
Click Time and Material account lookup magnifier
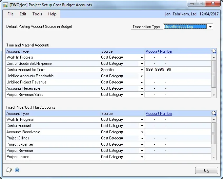click(x=214, y=51)
